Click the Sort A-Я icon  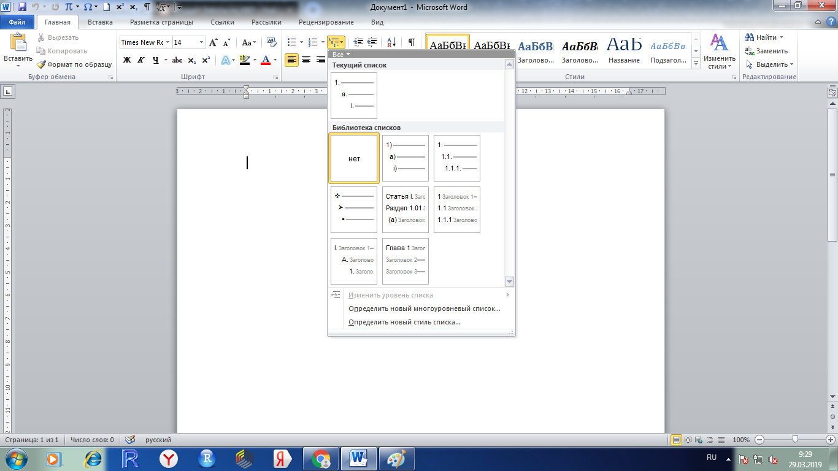pos(391,42)
